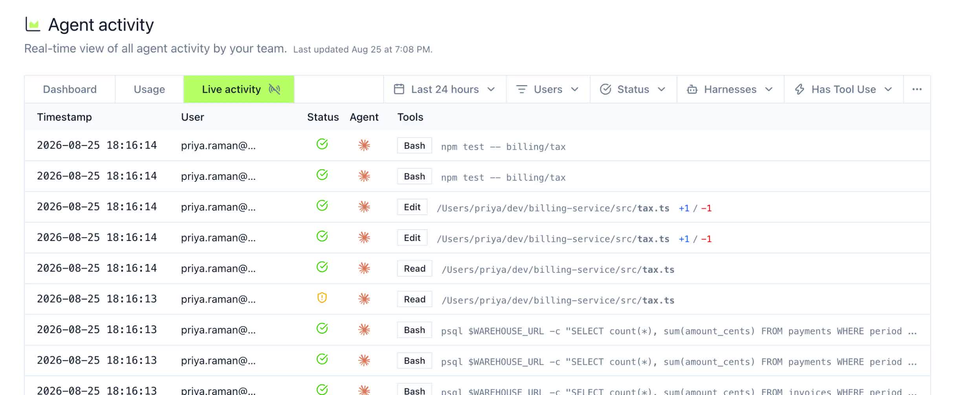
Task: Open the Status filter dropdown
Action: (633, 89)
